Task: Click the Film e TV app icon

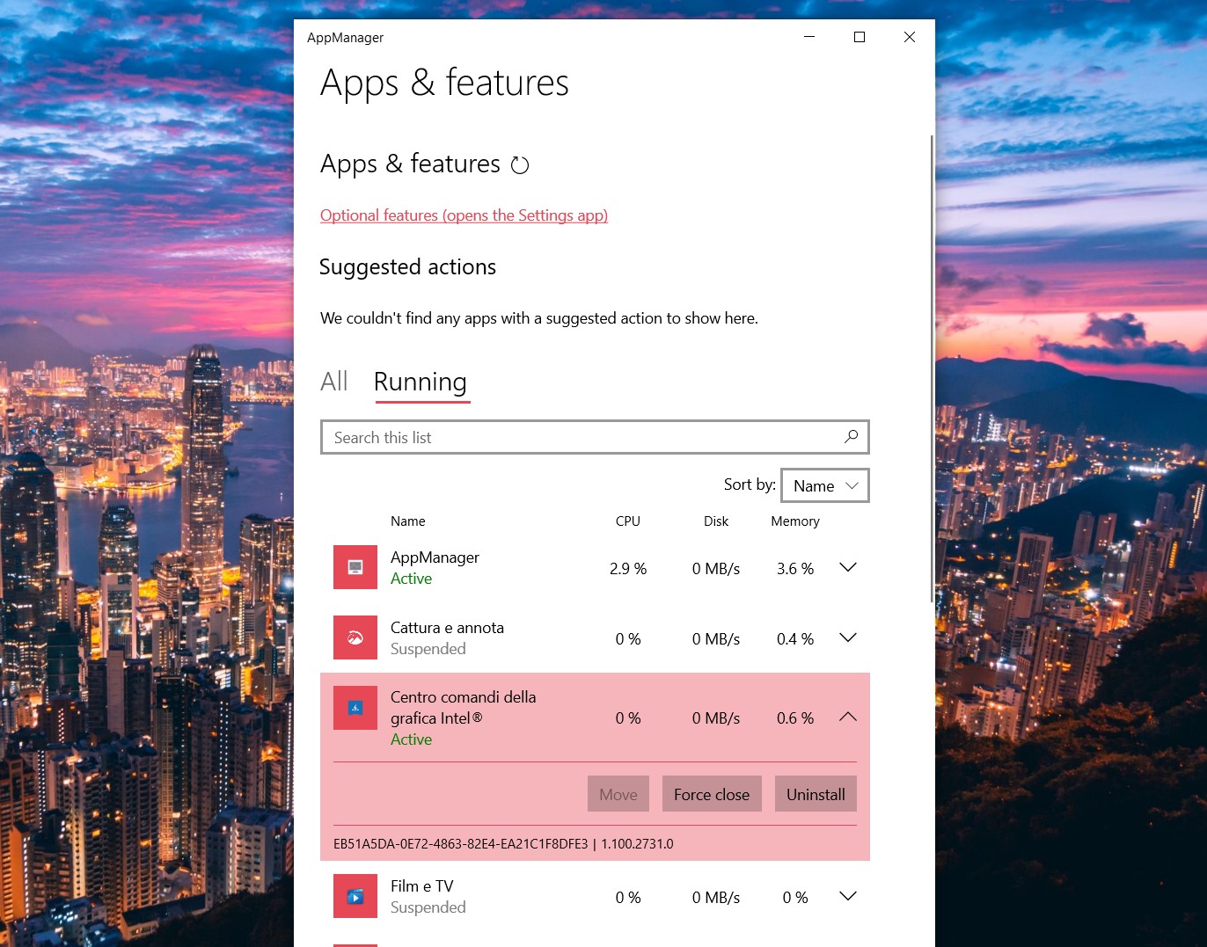Action: click(355, 896)
